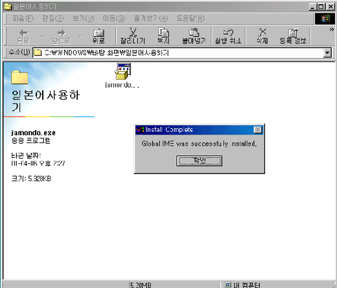Open the 보기(V) menu
Image resolution: width=337 pixels, height=288 pixels.
tap(84, 19)
